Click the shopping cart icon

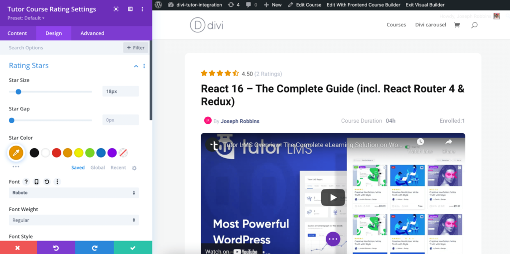click(x=457, y=25)
